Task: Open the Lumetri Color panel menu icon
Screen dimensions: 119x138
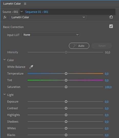Action: point(25,4)
